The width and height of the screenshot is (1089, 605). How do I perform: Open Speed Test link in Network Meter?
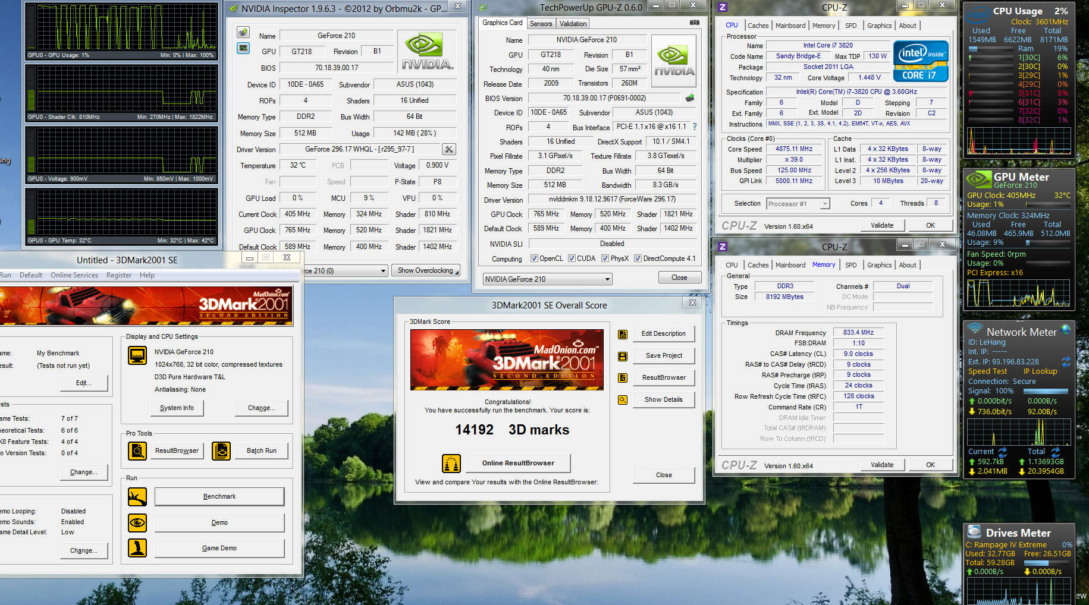click(x=987, y=371)
